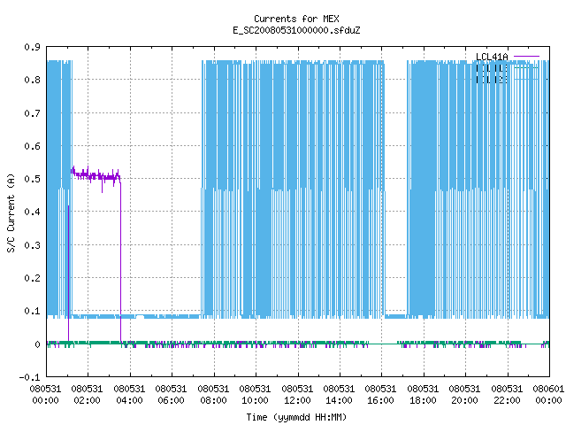Click the '080531 02:00' x-axis tick label
The height and width of the screenshot is (425, 566).
(x=87, y=395)
